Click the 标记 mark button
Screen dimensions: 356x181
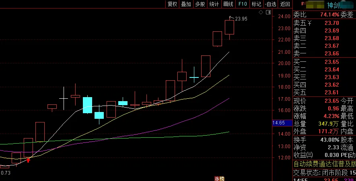coord(256,4)
